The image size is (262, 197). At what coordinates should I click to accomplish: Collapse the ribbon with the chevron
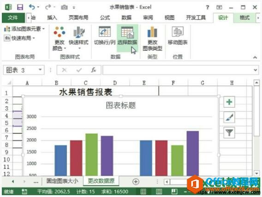pos(255,58)
